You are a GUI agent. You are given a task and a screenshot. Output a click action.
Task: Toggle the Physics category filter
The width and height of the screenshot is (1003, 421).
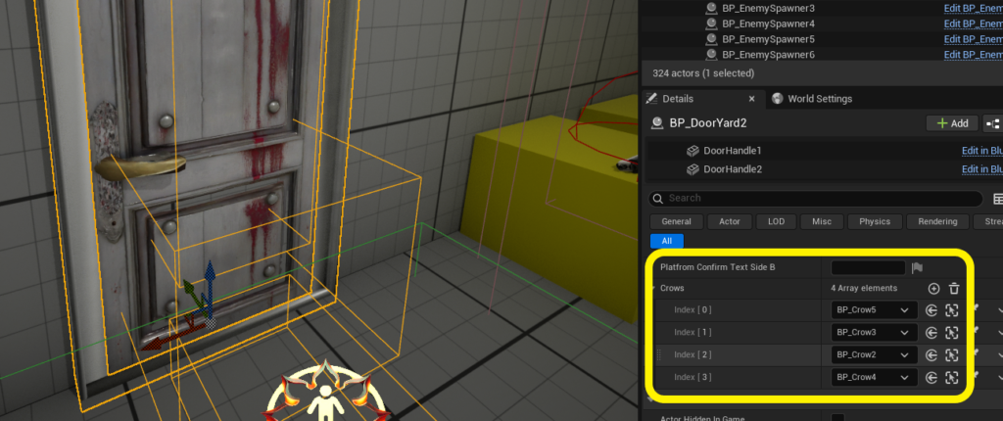coord(874,221)
